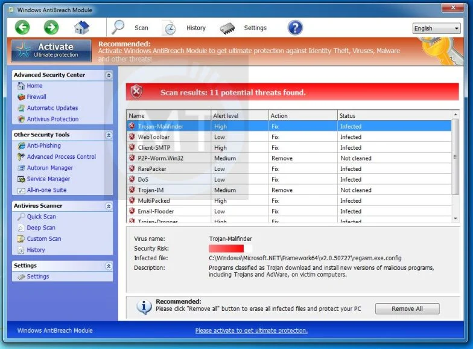Viewport: 473px width, 349px height.
Task: Click the window close button
Action: (453, 7)
